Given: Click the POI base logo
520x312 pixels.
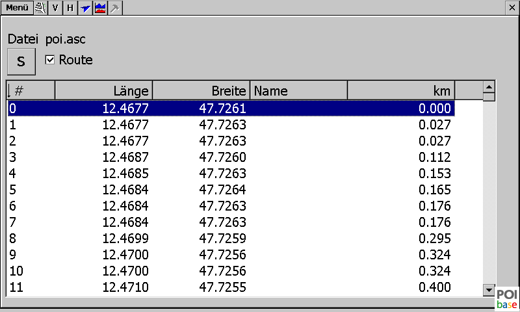Looking at the screenshot, I should tap(507, 298).
